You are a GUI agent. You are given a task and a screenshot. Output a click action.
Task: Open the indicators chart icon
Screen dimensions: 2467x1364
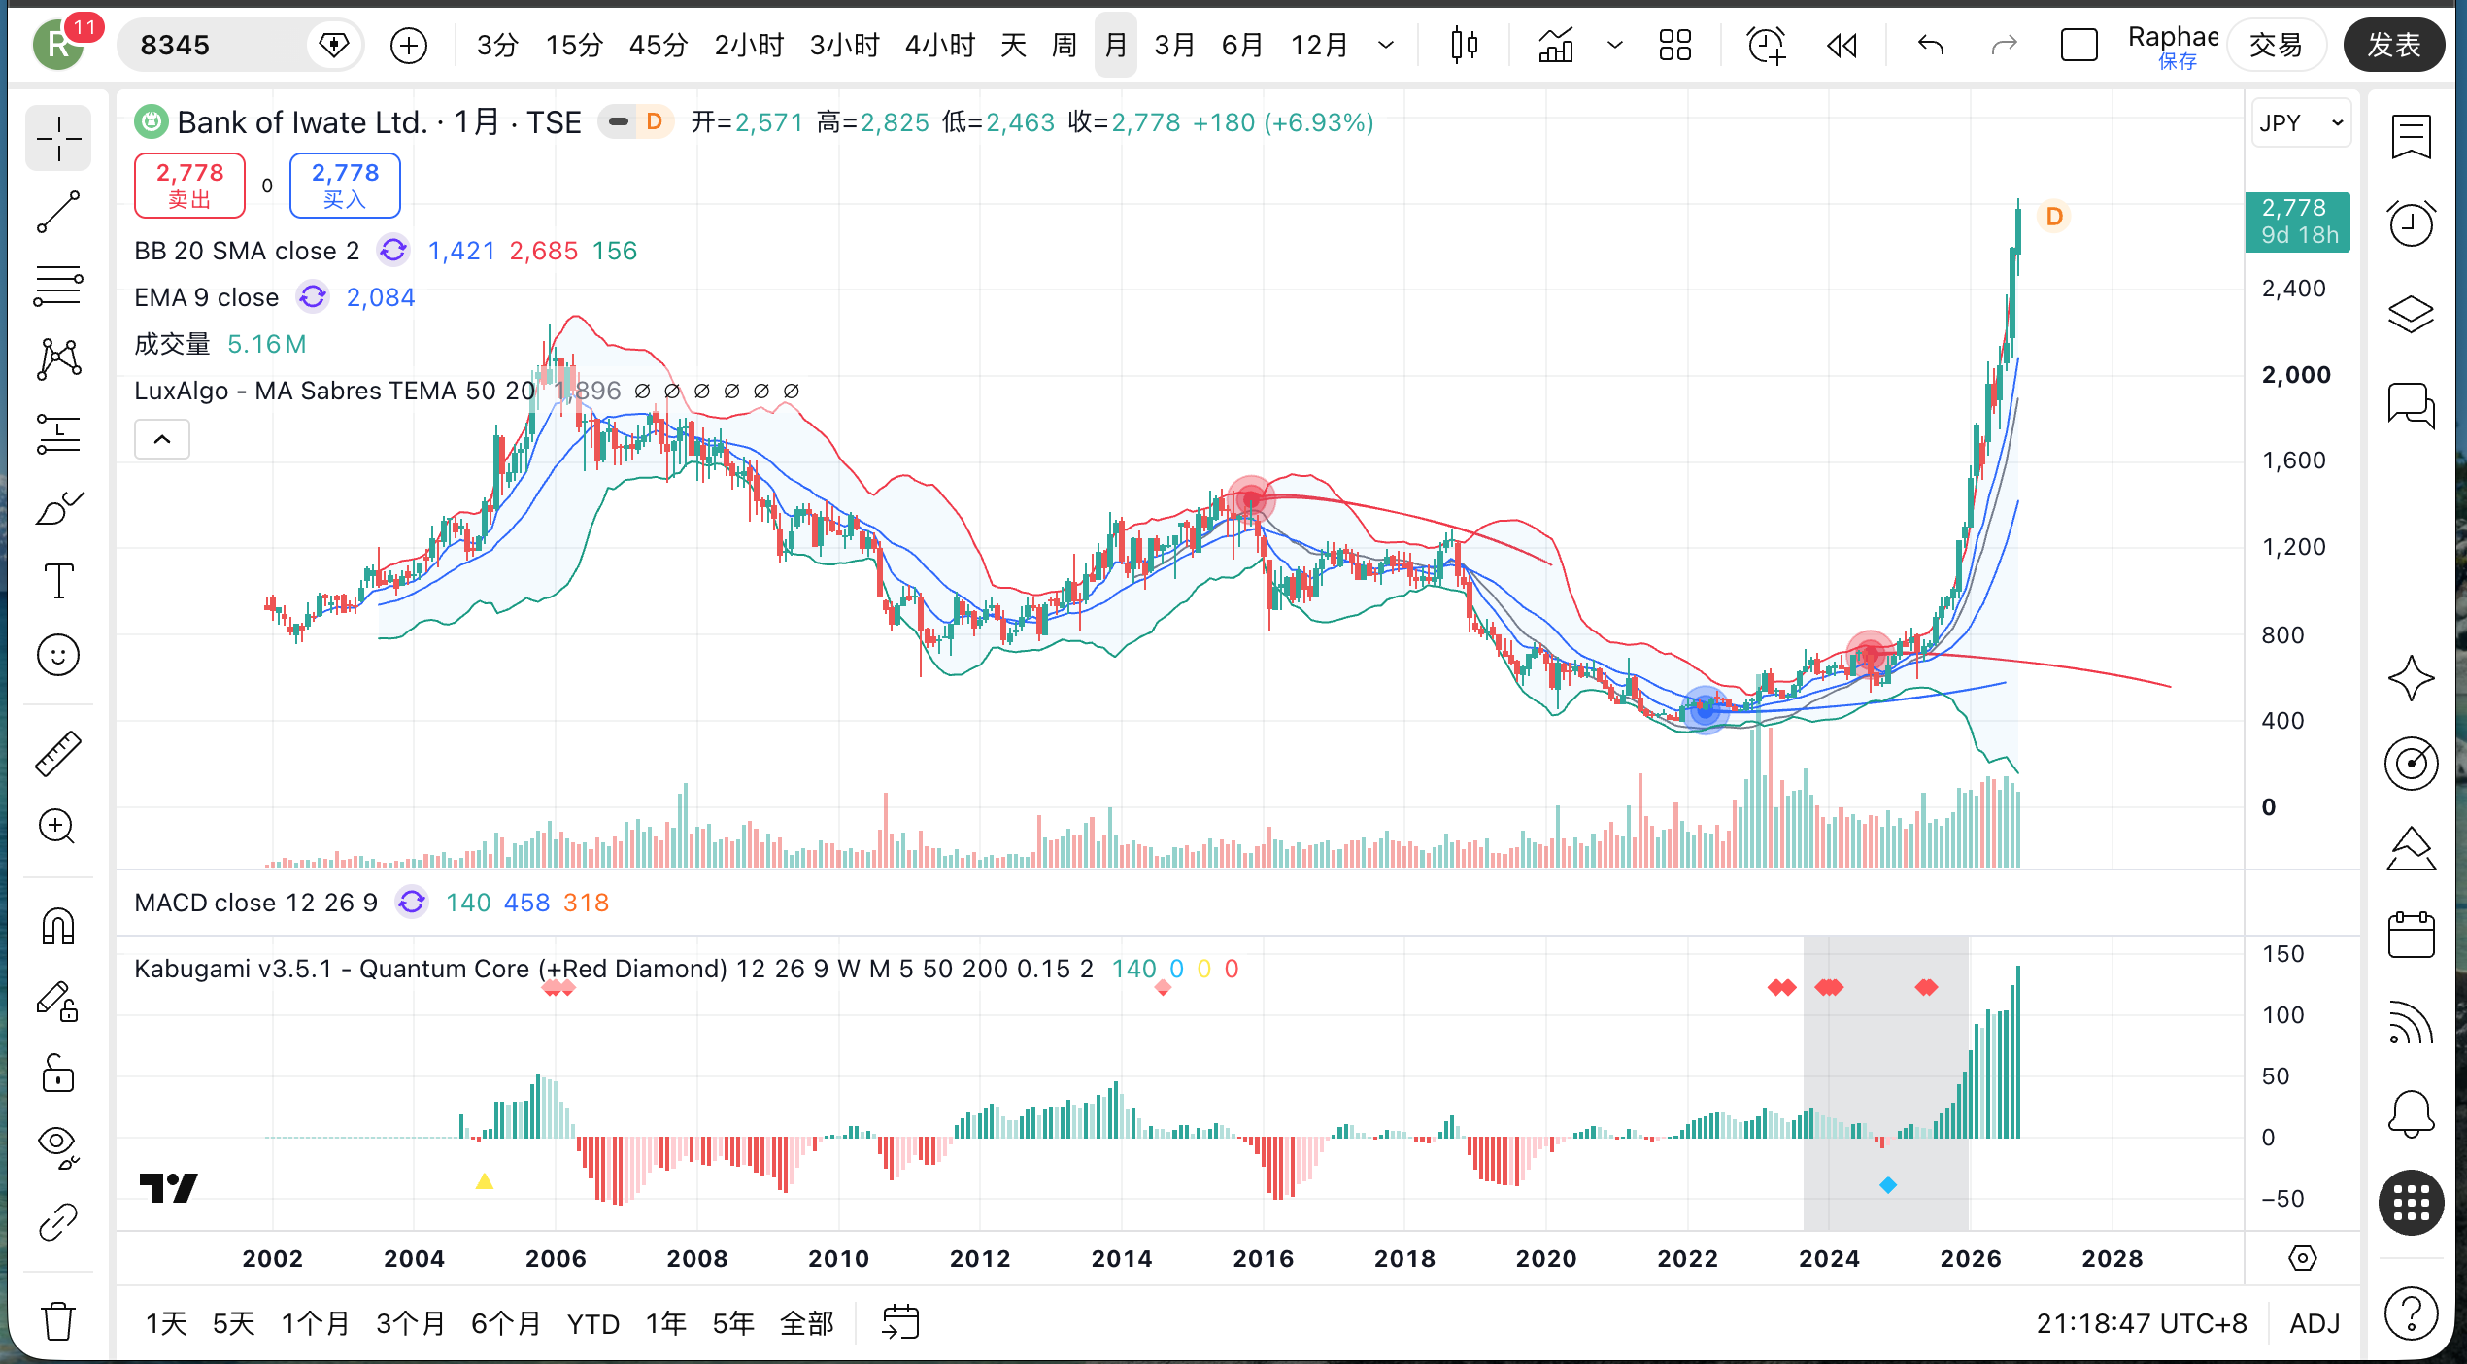click(1556, 45)
